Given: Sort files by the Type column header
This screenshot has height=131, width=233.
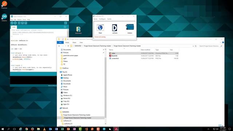Looking at the screenshot, I should pos(157,50).
